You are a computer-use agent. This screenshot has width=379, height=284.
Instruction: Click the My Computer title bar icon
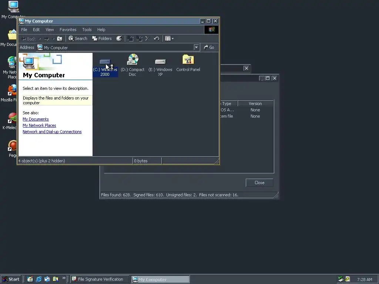coord(21,21)
